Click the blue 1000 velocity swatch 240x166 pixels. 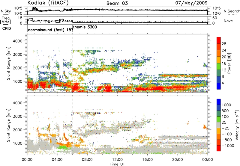(x=219, y=102)
